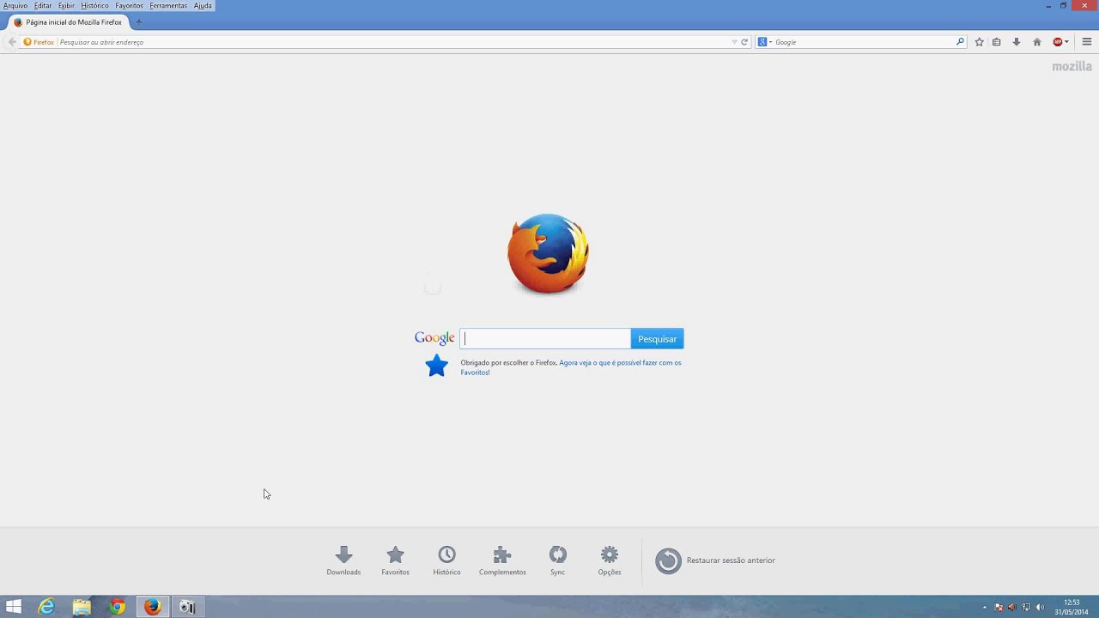
Task: Click the back arrow navigation button
Action: 12,42
